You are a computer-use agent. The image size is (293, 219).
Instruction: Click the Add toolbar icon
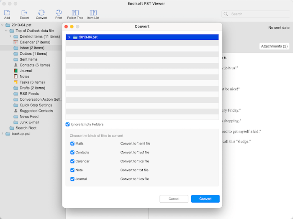7,13
